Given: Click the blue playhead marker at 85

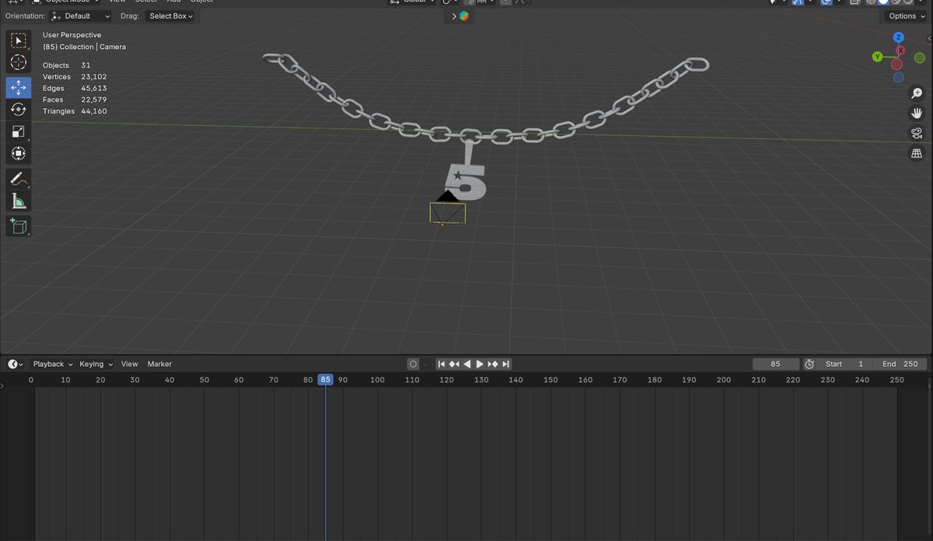Looking at the screenshot, I should tap(325, 379).
